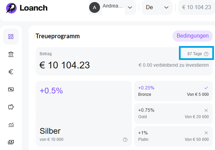
Task: Click the help icon in the Silber card
Action: coord(125,140)
